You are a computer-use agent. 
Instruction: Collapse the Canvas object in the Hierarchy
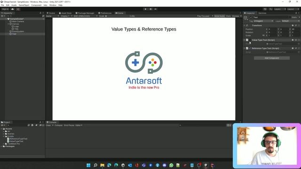tap(8, 24)
